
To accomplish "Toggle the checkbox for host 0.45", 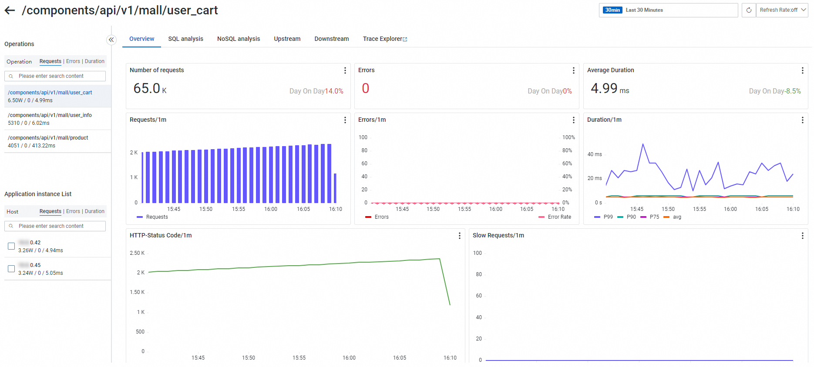I will coord(11,269).
